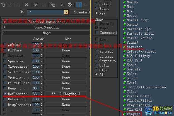This screenshot has width=174, height=116.
Task: Click the green icon beside Noise
Action: click(125, 15)
